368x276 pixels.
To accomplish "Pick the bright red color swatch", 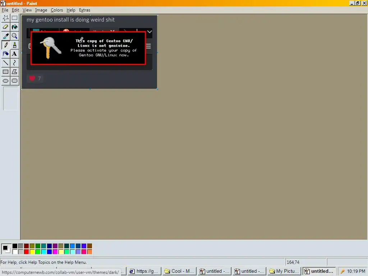I will tap(26, 252).
